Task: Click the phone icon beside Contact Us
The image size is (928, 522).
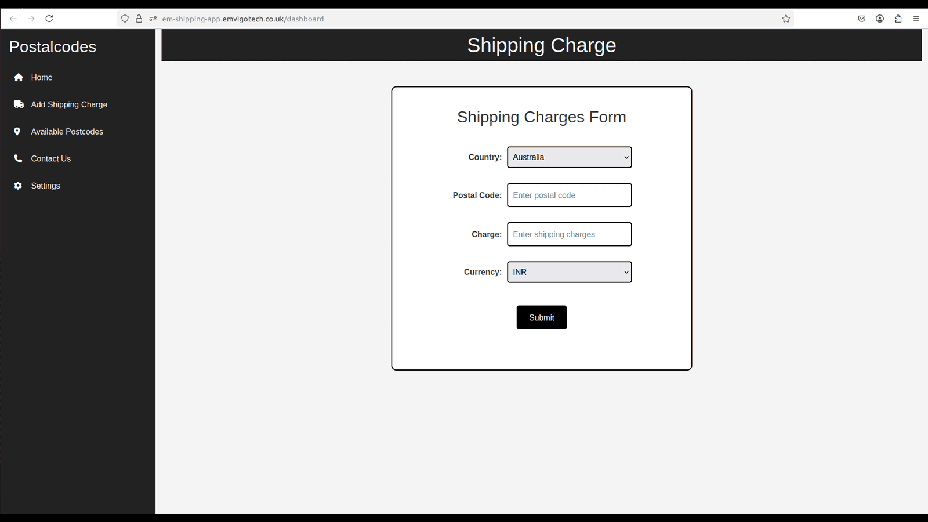Action: coord(18,158)
